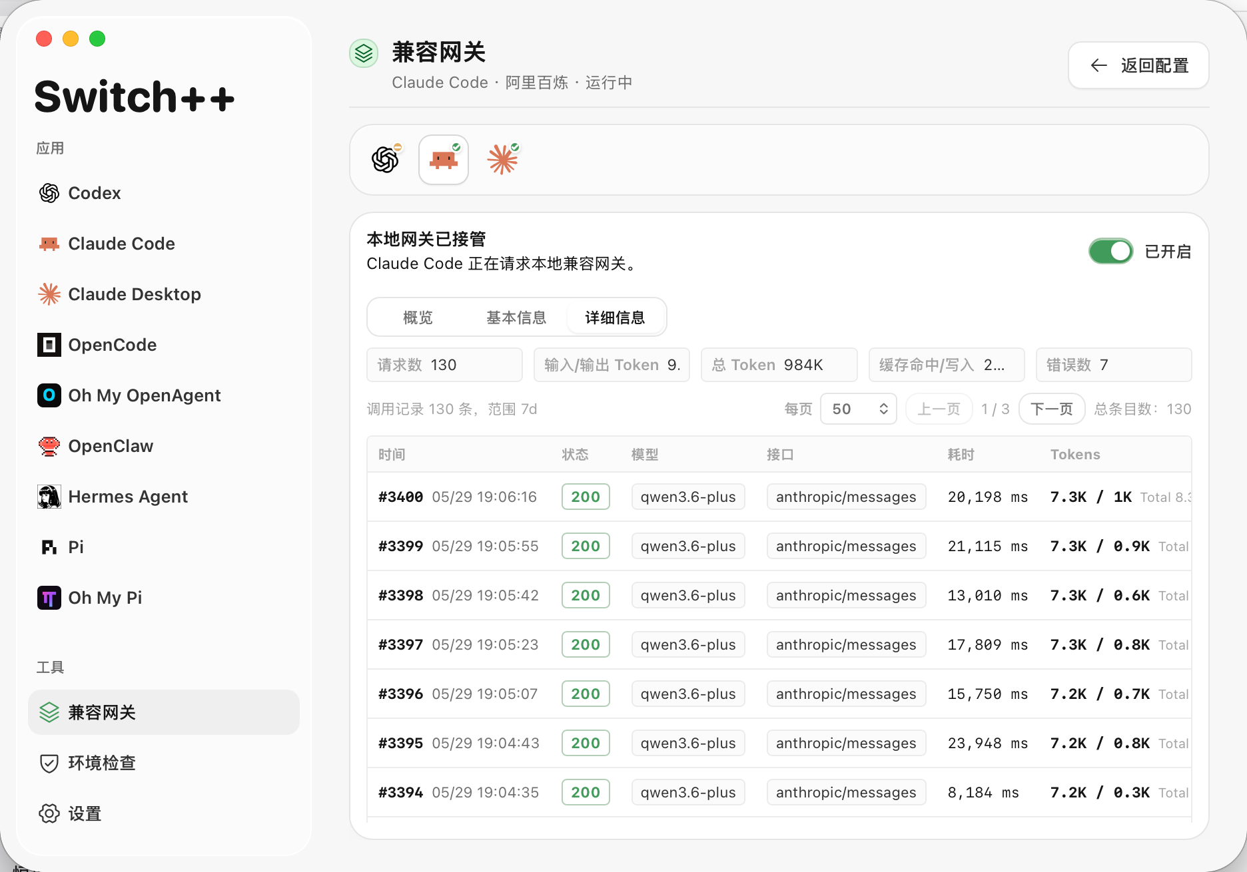Click the 缓存命中/写入 stat box
The image size is (1247, 872).
pos(947,365)
